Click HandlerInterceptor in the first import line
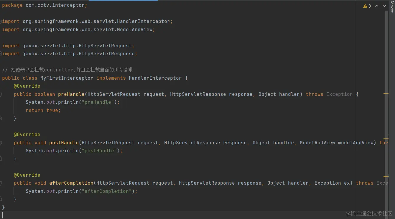395x219 pixels. 144,21
